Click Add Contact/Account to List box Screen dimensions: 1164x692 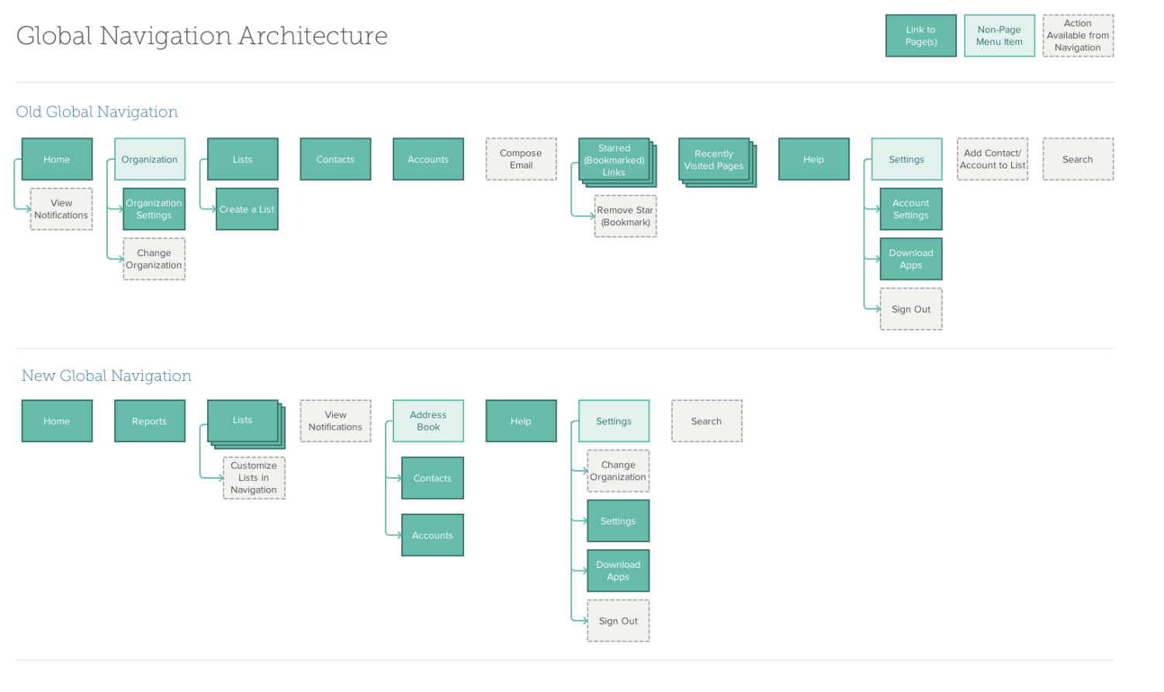tap(993, 159)
